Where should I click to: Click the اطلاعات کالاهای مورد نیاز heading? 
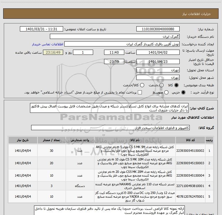[193, 117]
